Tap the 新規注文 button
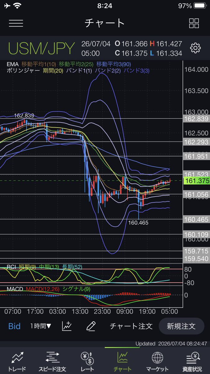Screen dimensions: 210x374 click(181, 326)
